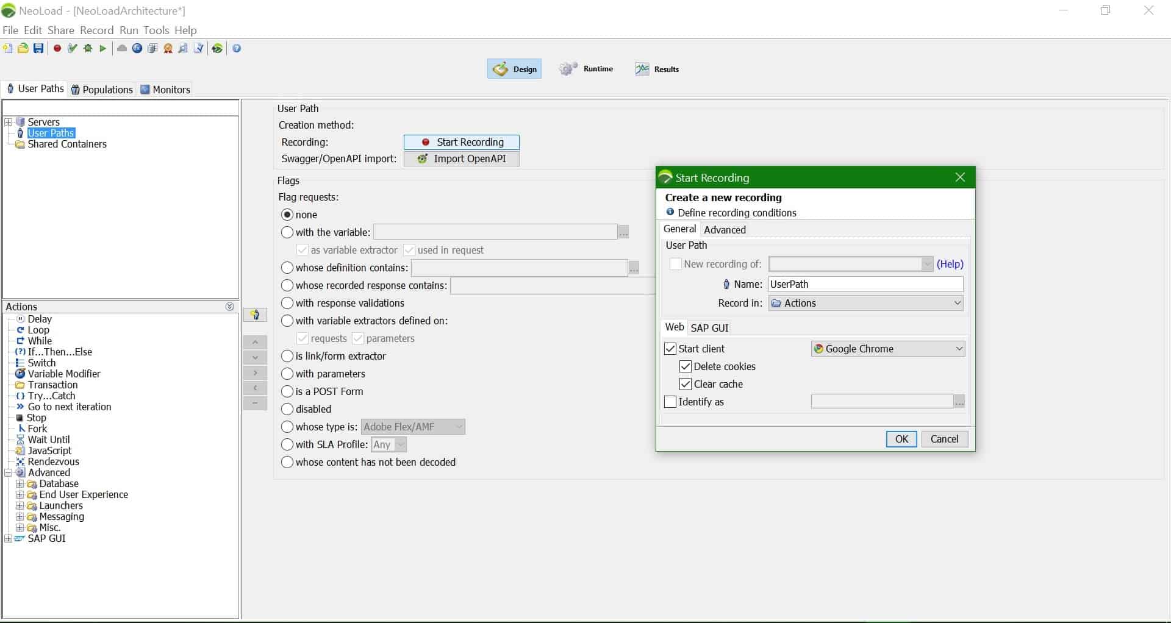Viewport: 1171px width, 623px height.
Task: Click the green NeoLoad update arrow icon
Action: (217, 48)
